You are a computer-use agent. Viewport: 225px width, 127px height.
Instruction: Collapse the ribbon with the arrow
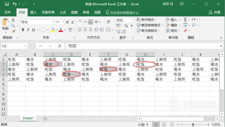coord(221,38)
